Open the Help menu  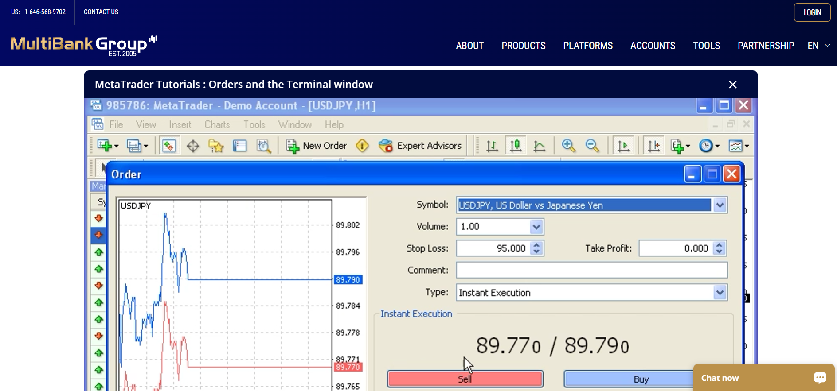click(334, 124)
